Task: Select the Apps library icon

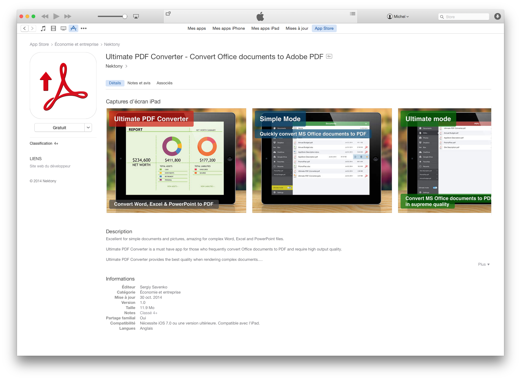Action: (73, 29)
